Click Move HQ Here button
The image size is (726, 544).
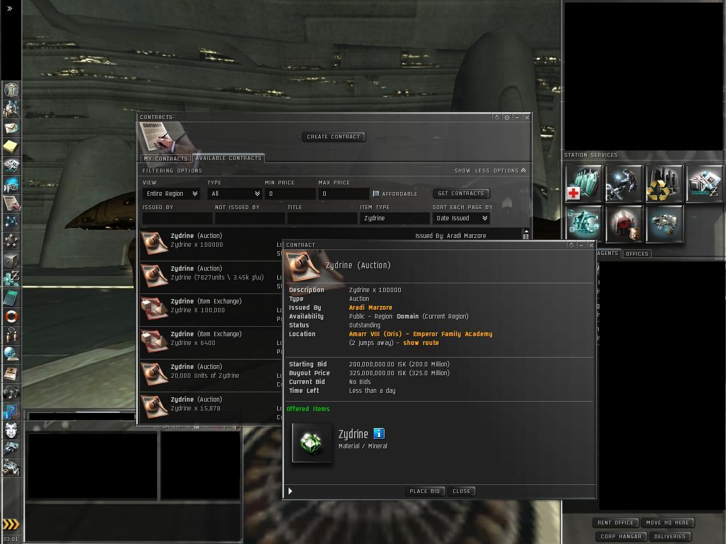point(667,523)
